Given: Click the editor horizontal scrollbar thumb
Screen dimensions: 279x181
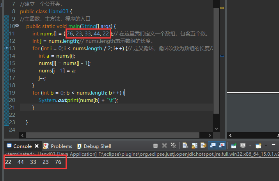Looking at the screenshot, I should pos(112,135).
